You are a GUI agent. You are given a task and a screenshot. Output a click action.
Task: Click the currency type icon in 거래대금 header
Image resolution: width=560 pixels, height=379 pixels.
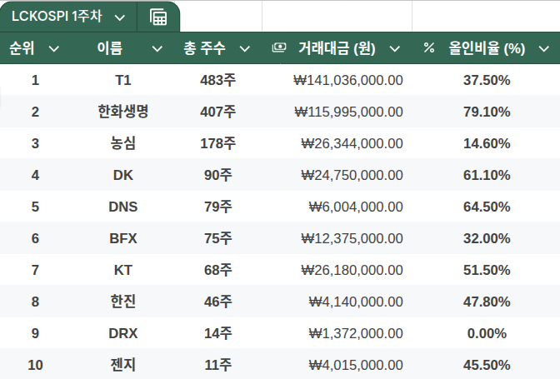(x=279, y=48)
